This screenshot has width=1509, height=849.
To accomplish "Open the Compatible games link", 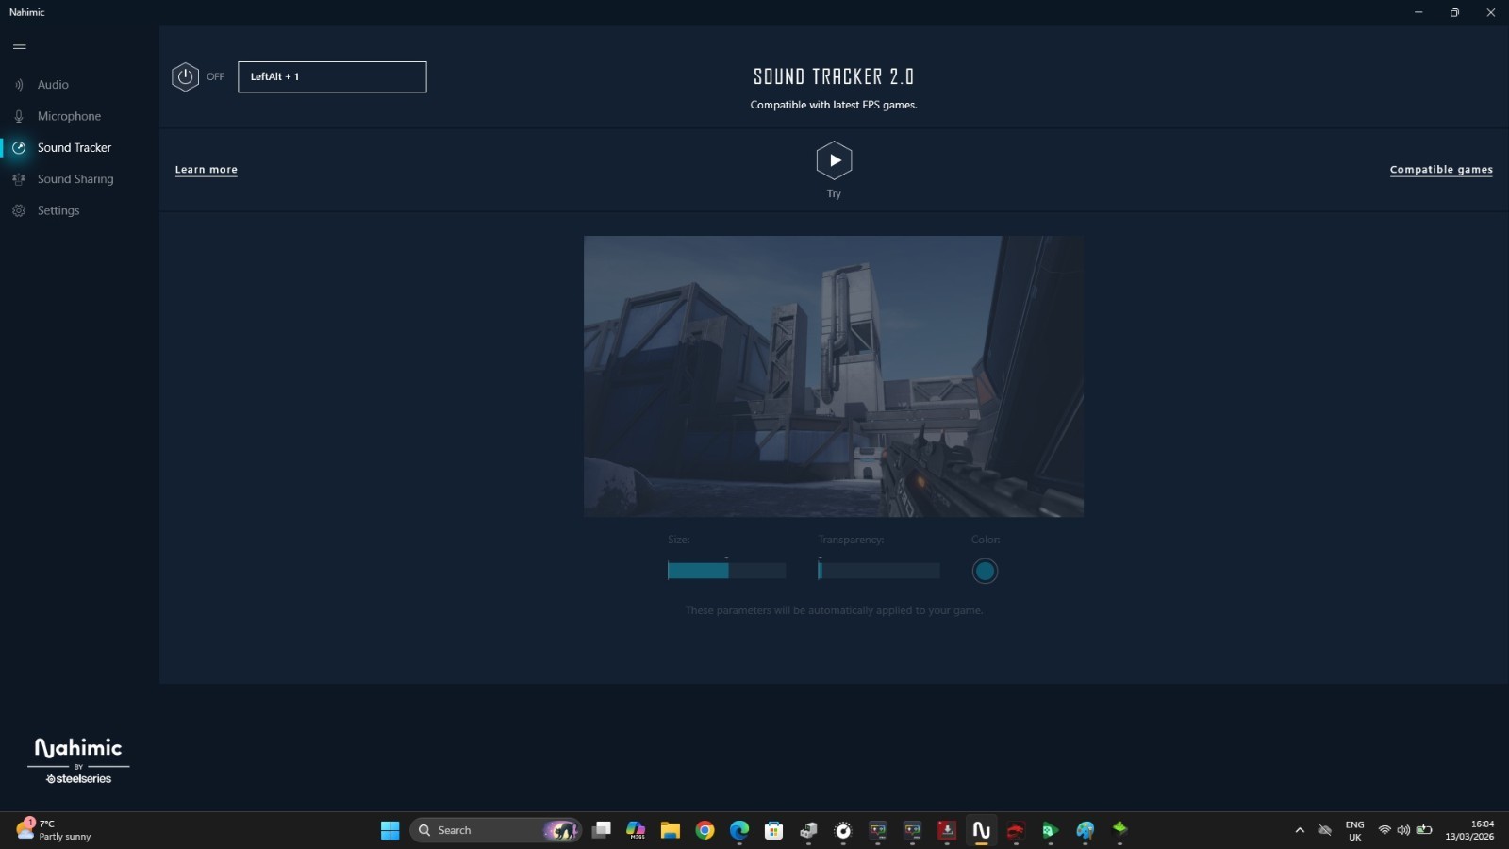I will click(x=1441, y=170).
